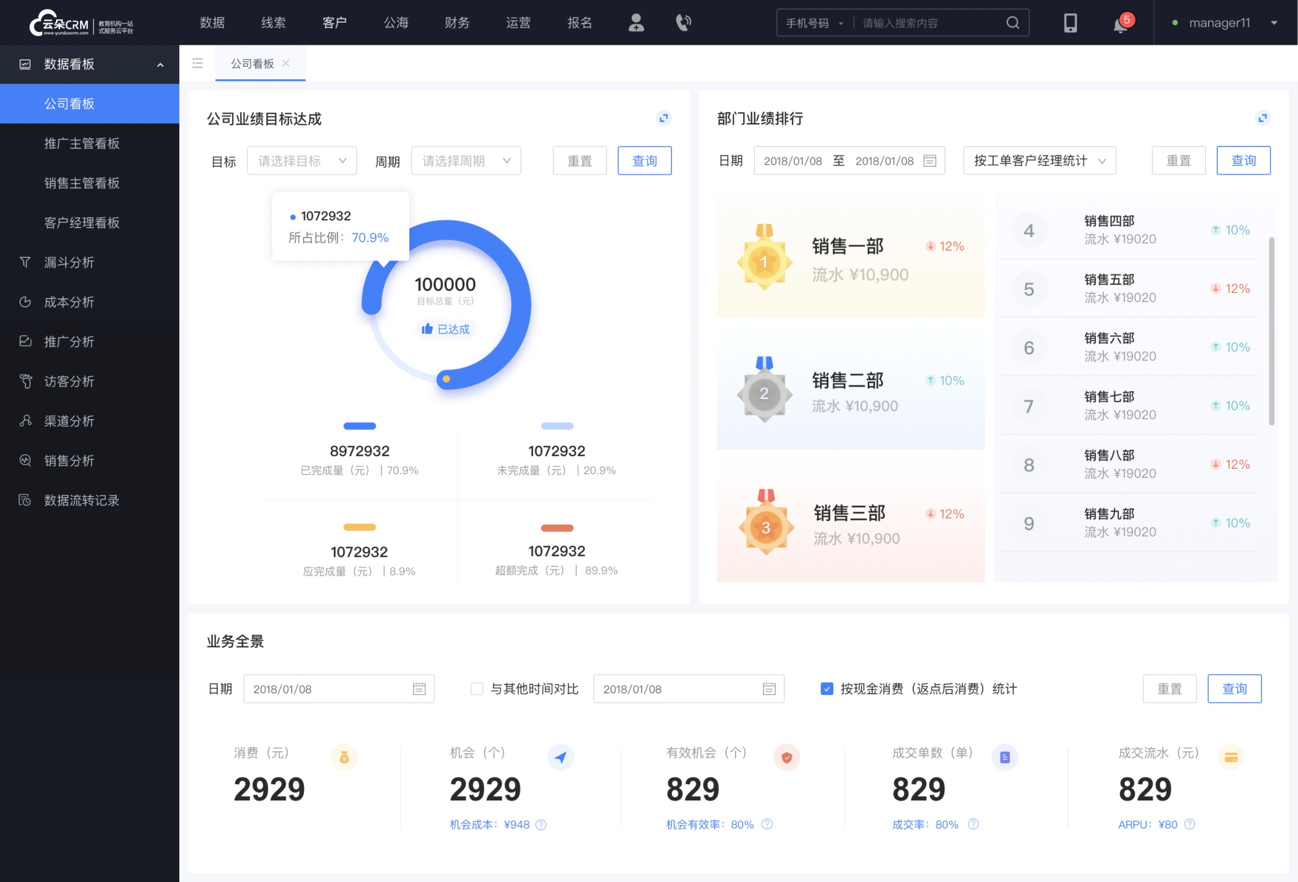
Task: Expand the 周期 period dropdown selector
Action: [x=464, y=160]
